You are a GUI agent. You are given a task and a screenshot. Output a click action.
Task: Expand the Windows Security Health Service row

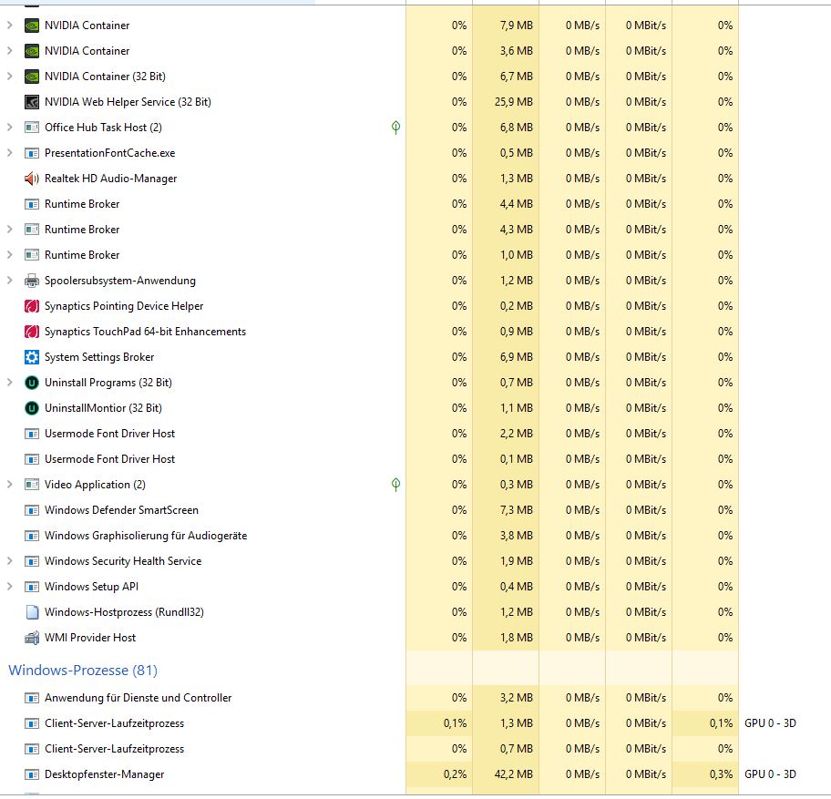[x=9, y=560]
